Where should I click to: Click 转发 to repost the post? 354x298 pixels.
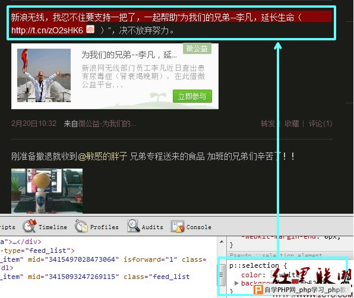pyautogui.click(x=268, y=123)
